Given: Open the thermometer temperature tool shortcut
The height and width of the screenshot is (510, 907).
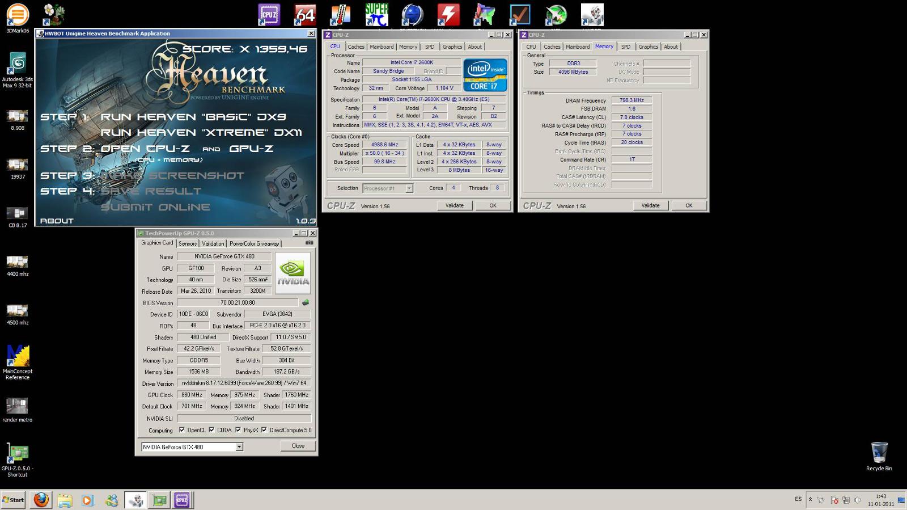Looking at the screenshot, I should [x=340, y=15].
